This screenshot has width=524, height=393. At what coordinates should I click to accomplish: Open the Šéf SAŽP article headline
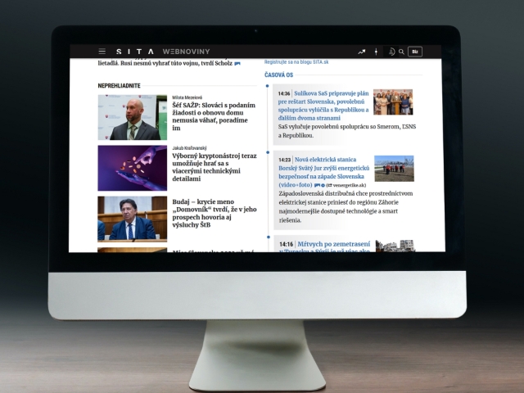(x=214, y=116)
